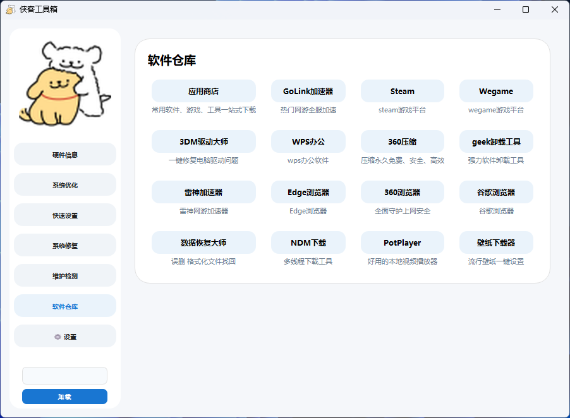Image resolution: width=570 pixels, height=418 pixels.
Task: Click the text wegame游戏平台
Action: tap(496, 110)
